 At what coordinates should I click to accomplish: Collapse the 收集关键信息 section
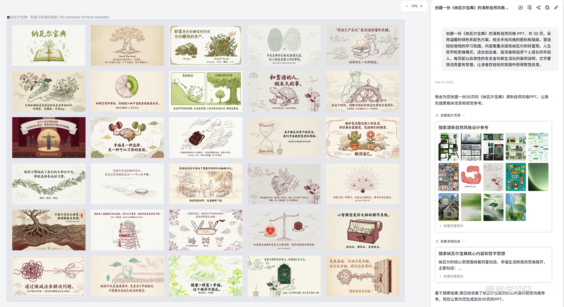click(x=464, y=241)
